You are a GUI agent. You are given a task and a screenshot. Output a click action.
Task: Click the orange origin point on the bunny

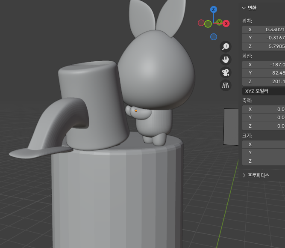pyautogui.click(x=136, y=111)
